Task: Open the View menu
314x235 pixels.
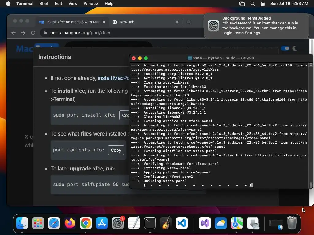Action: [73, 3]
